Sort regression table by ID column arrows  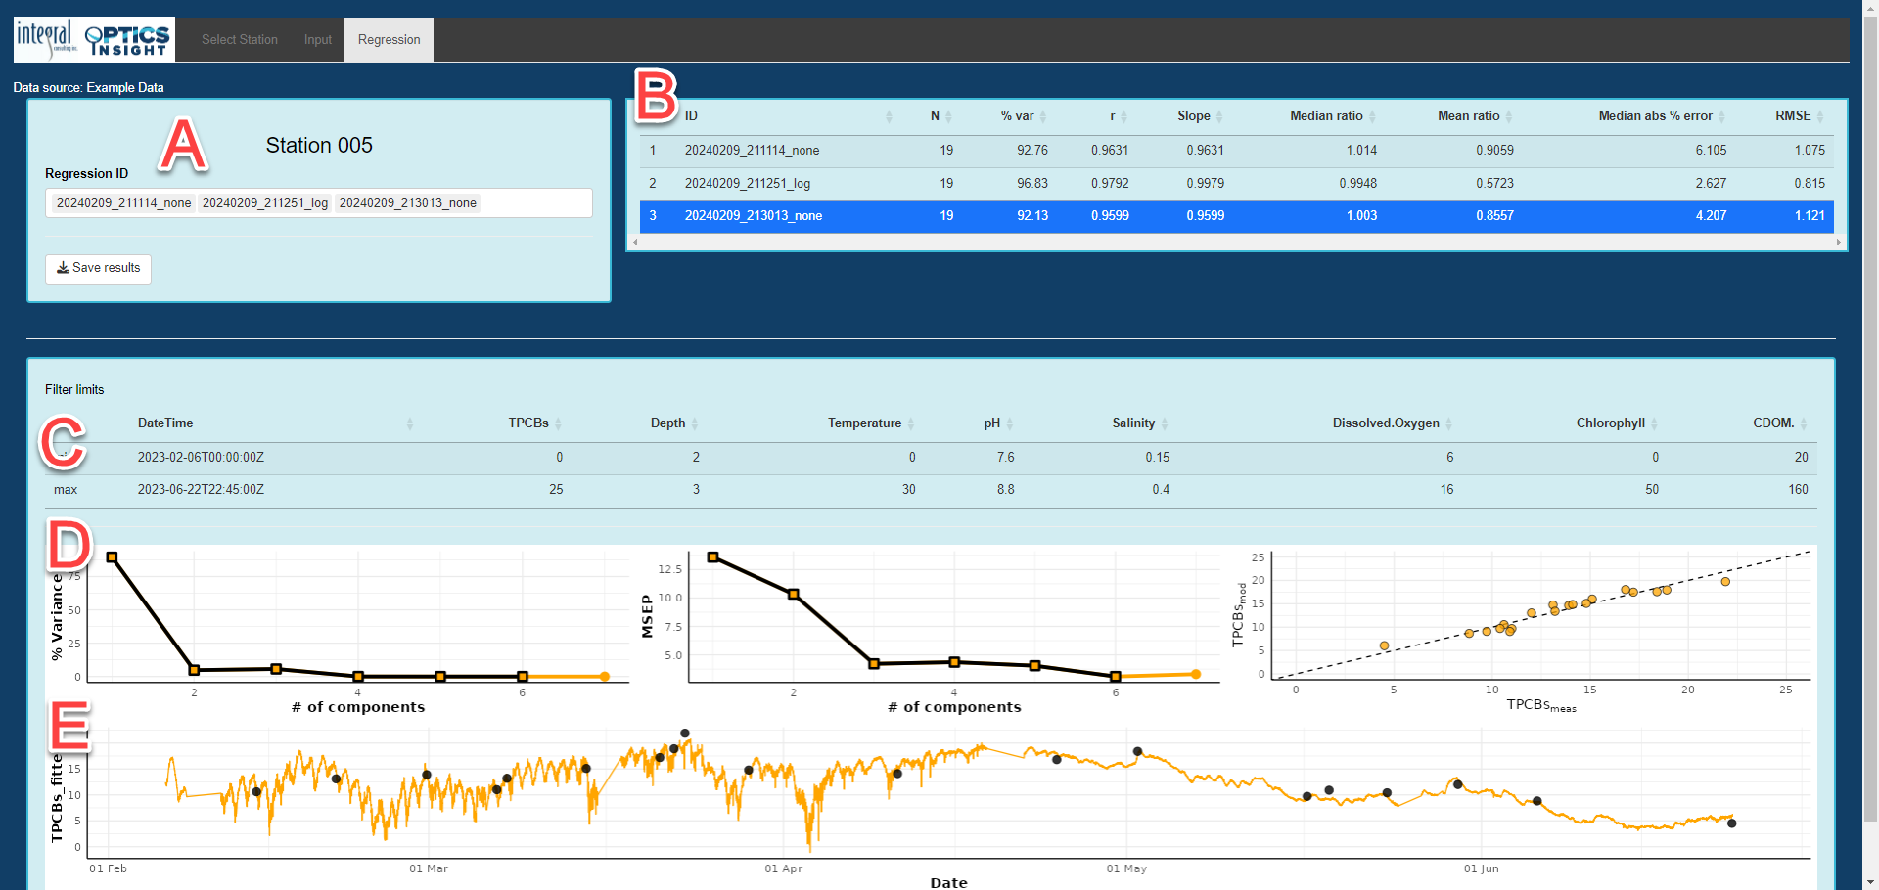[889, 116]
